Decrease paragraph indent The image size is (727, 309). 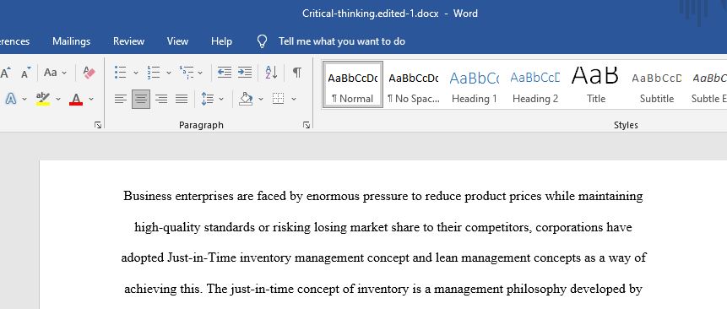[225, 73]
